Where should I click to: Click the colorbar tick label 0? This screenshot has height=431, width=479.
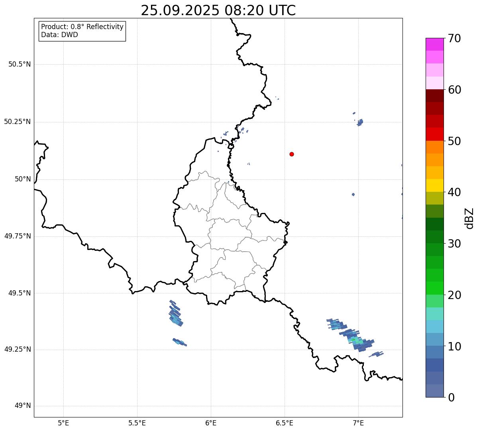[451, 398]
